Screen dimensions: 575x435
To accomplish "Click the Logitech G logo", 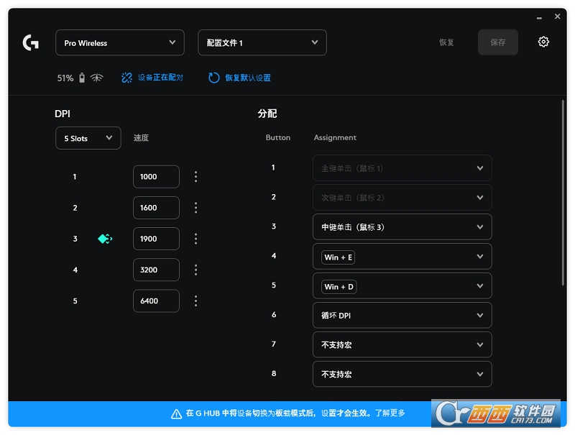I will click(30, 42).
